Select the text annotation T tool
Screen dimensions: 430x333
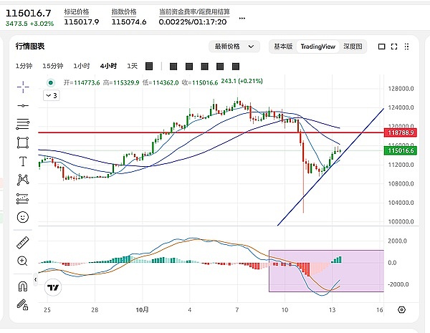(23, 161)
